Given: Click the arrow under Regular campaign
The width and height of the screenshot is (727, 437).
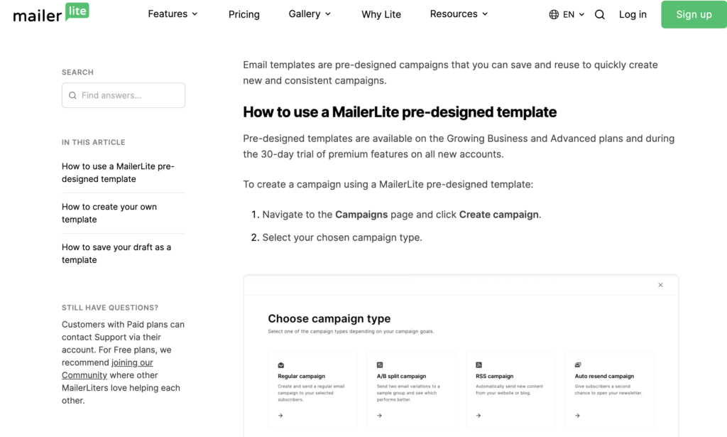Looking at the screenshot, I should click(x=281, y=416).
